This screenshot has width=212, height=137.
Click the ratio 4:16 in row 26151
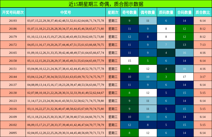[203, 69]
